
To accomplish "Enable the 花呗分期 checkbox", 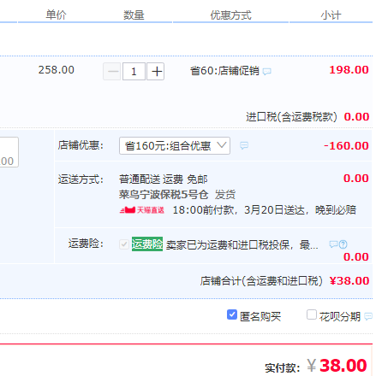I will point(312,314).
